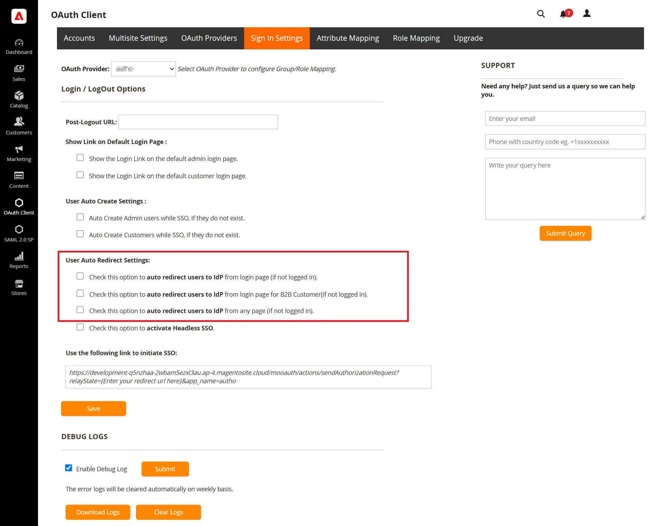The height and width of the screenshot is (526, 663).
Task: Click the Adobe Commerce logo
Action: coord(19,16)
